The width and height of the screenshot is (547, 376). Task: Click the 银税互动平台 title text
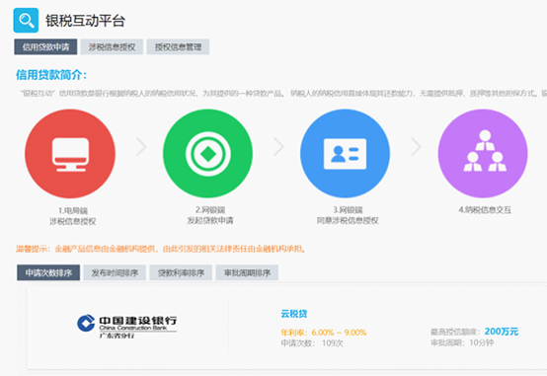(85, 21)
